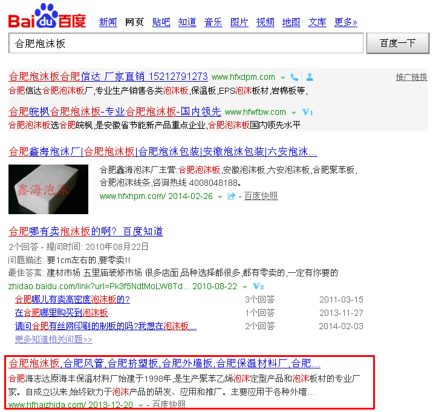The width and height of the screenshot is (433, 412).
Task: Open the 文库 tab
Action: pos(317,22)
